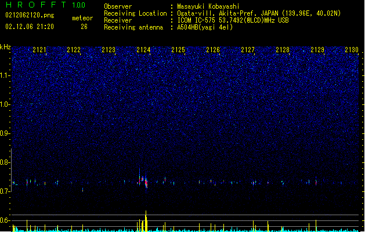This screenshot has width=365, height=232.
Task: Click the 'meteor' label
Action: pyautogui.click(x=82, y=18)
